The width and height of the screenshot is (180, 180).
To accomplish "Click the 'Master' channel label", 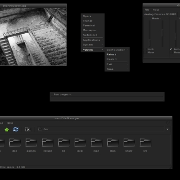I will (x=156, y=18).
